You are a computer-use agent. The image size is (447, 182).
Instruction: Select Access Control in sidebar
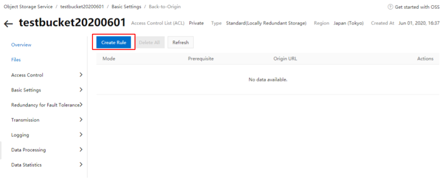click(x=27, y=75)
